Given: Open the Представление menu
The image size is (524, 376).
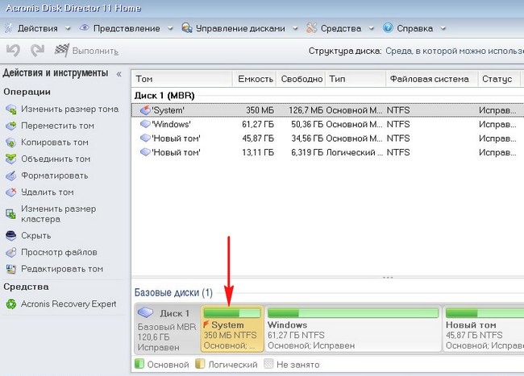Looking at the screenshot, I should 127,28.
